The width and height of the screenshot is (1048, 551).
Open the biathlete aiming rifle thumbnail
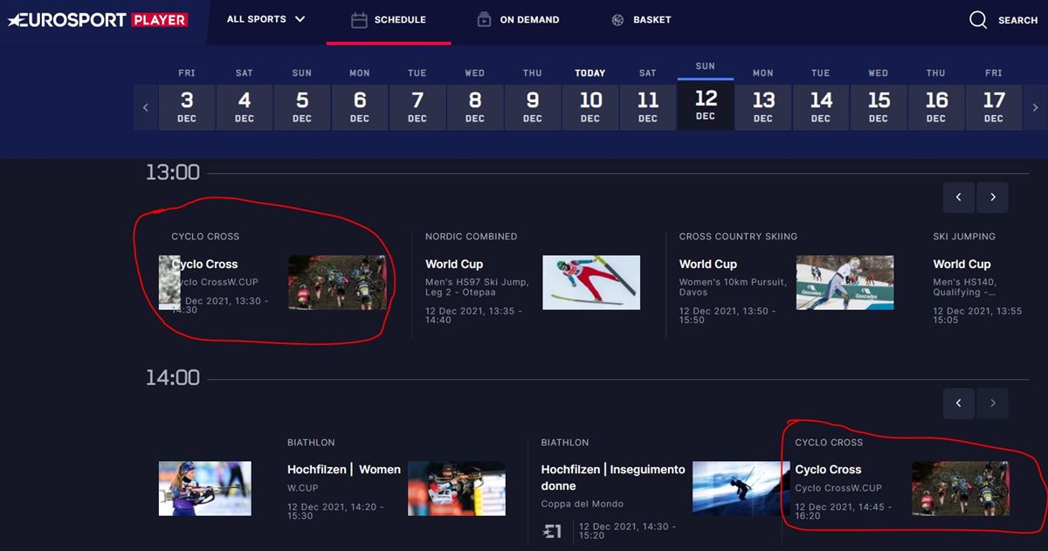(x=457, y=488)
